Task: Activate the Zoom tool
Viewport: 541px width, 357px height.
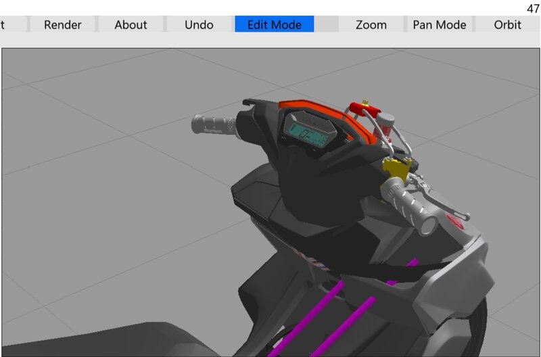Action: pos(371,24)
